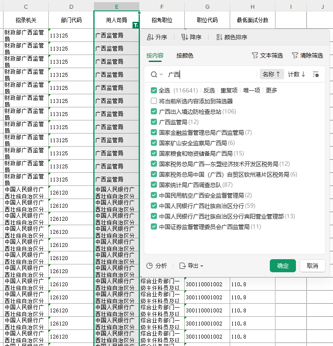Uncheck 中国人民银行广西壮族自治区分行宾阳营业管理部
Screen dimensions: 333x346
(153, 216)
